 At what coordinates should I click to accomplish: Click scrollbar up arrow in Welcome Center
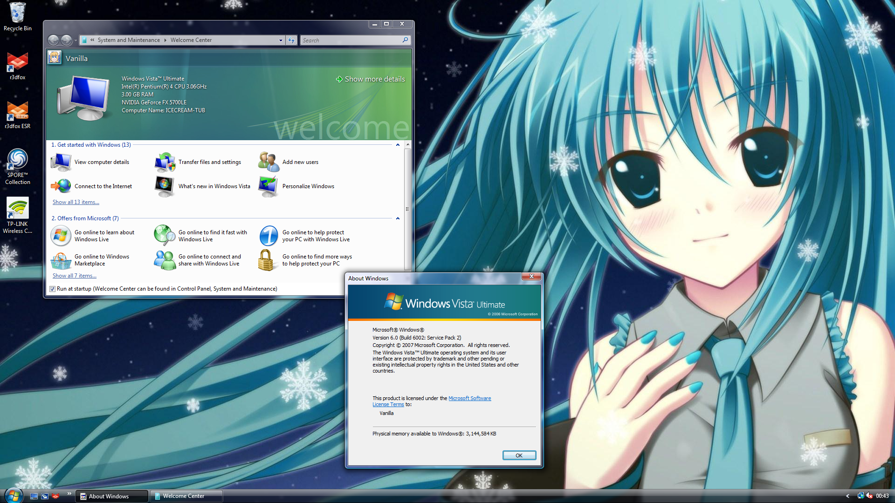(407, 145)
